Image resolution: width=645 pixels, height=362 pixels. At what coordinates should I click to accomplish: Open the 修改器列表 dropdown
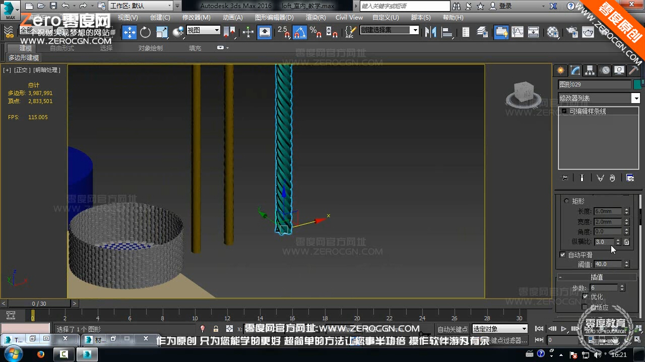click(599, 99)
